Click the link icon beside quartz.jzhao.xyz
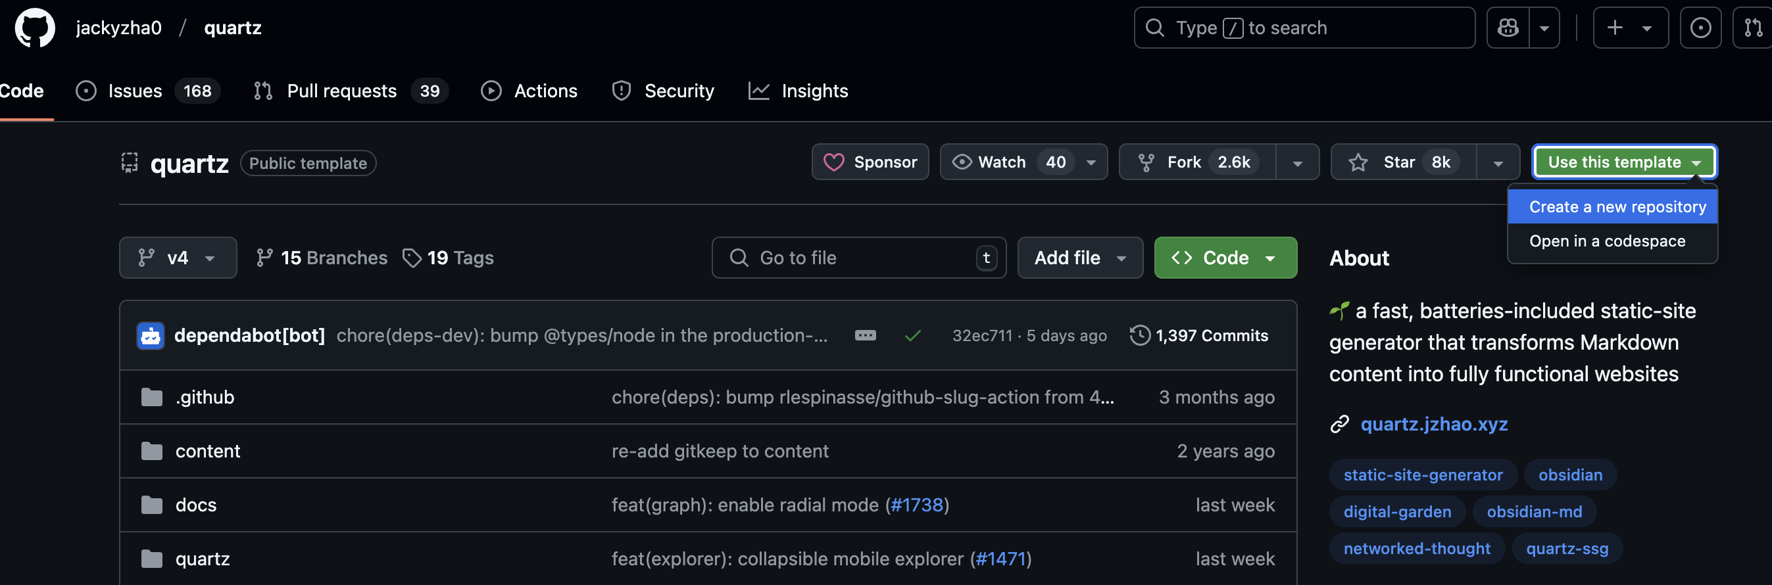This screenshot has height=585, width=1772. point(1339,424)
